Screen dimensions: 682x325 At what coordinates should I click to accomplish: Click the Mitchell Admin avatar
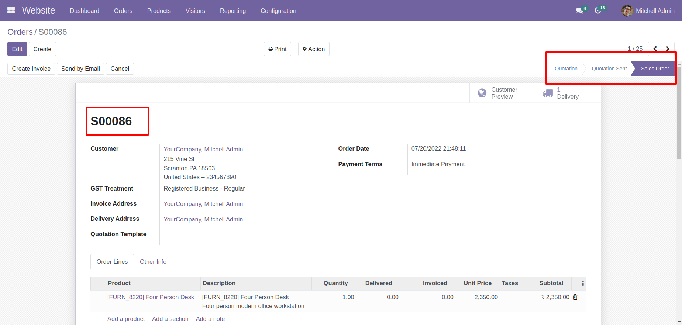pyautogui.click(x=627, y=11)
